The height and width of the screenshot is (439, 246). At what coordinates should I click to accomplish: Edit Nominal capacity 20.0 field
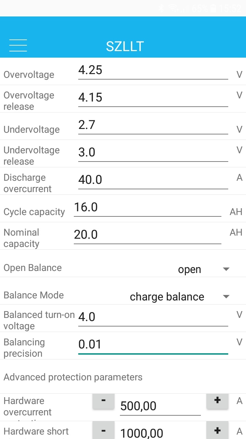coord(147,235)
